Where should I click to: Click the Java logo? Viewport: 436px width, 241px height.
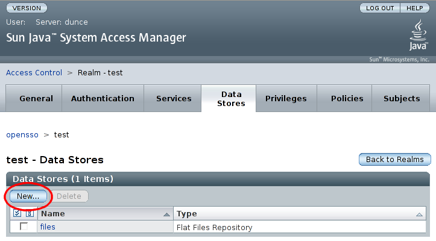[x=419, y=35]
